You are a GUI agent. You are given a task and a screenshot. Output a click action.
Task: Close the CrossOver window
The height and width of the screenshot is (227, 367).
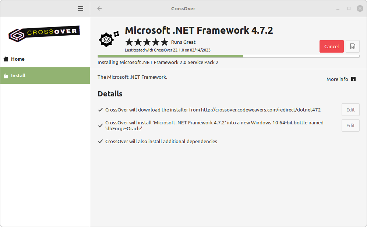(360, 9)
